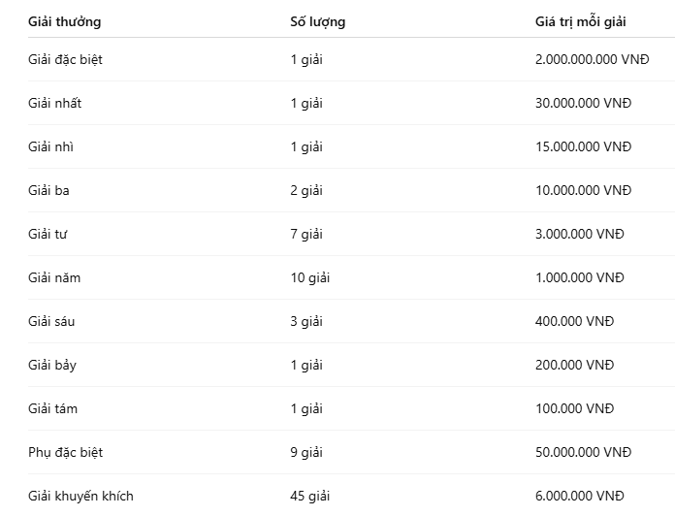This screenshot has width=675, height=516.
Task: Select the Giải nhì cell
Action: pos(50,146)
